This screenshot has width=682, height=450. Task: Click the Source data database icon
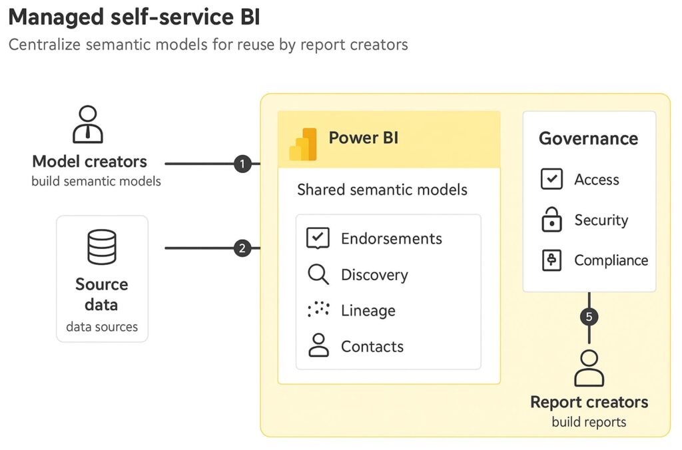point(102,247)
